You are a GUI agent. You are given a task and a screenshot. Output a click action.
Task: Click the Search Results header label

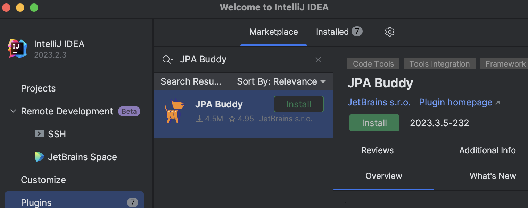pyautogui.click(x=191, y=81)
